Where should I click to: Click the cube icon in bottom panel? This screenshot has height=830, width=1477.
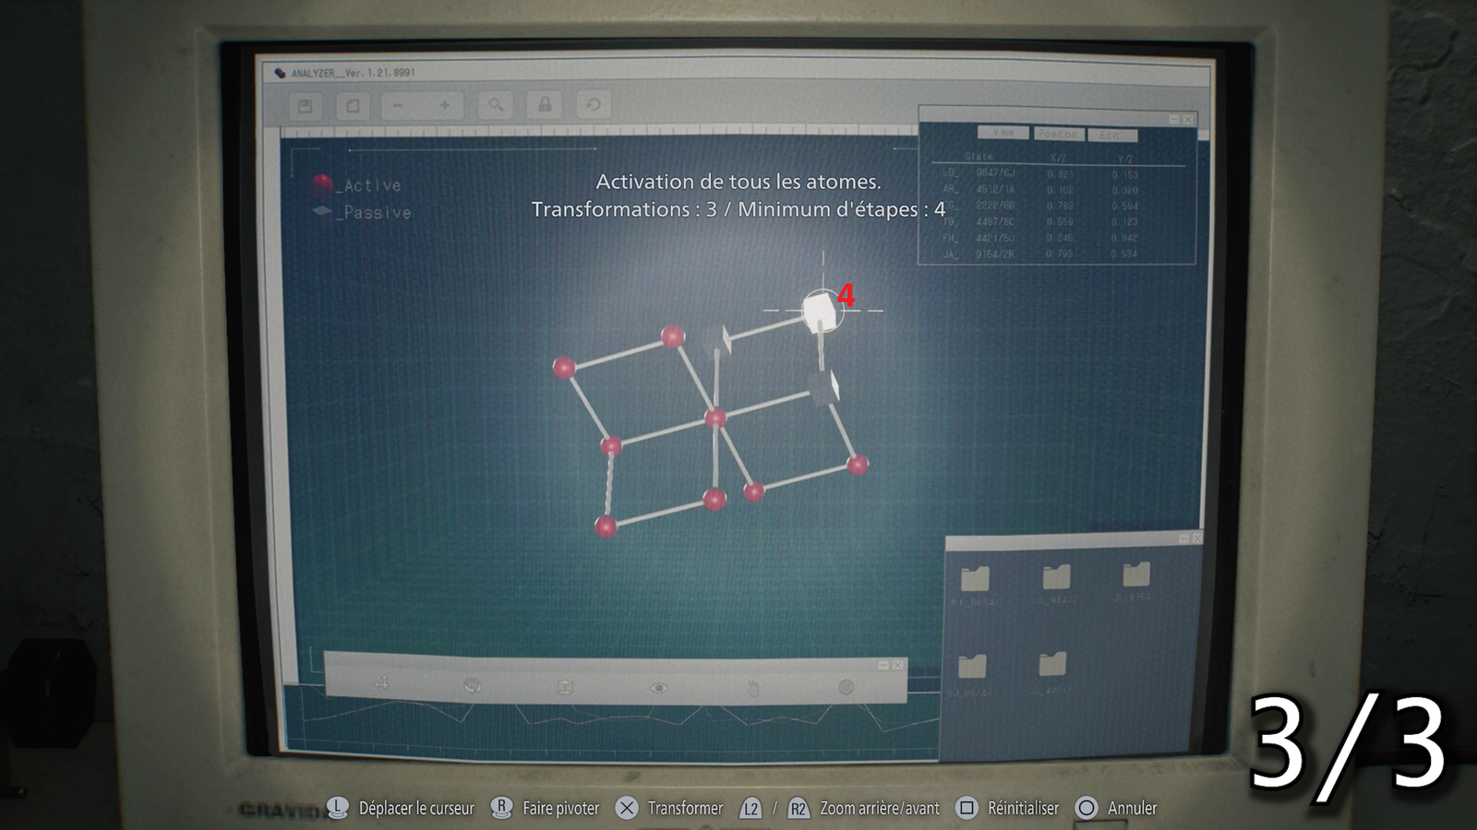click(x=566, y=687)
